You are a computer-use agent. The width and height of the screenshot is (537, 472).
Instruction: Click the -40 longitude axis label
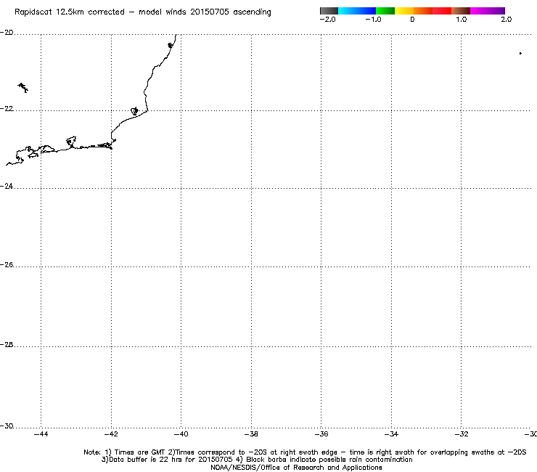181,434
